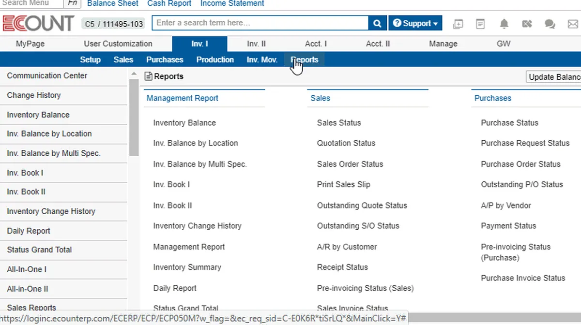Open Sales Order Status report

tap(350, 164)
